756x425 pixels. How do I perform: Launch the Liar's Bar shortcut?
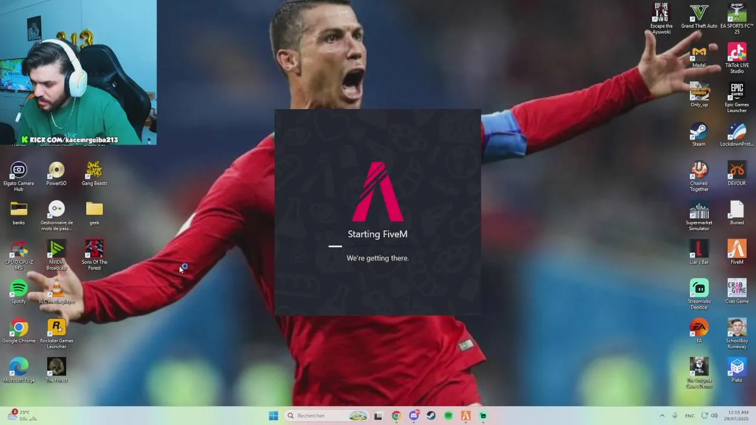pos(699,253)
